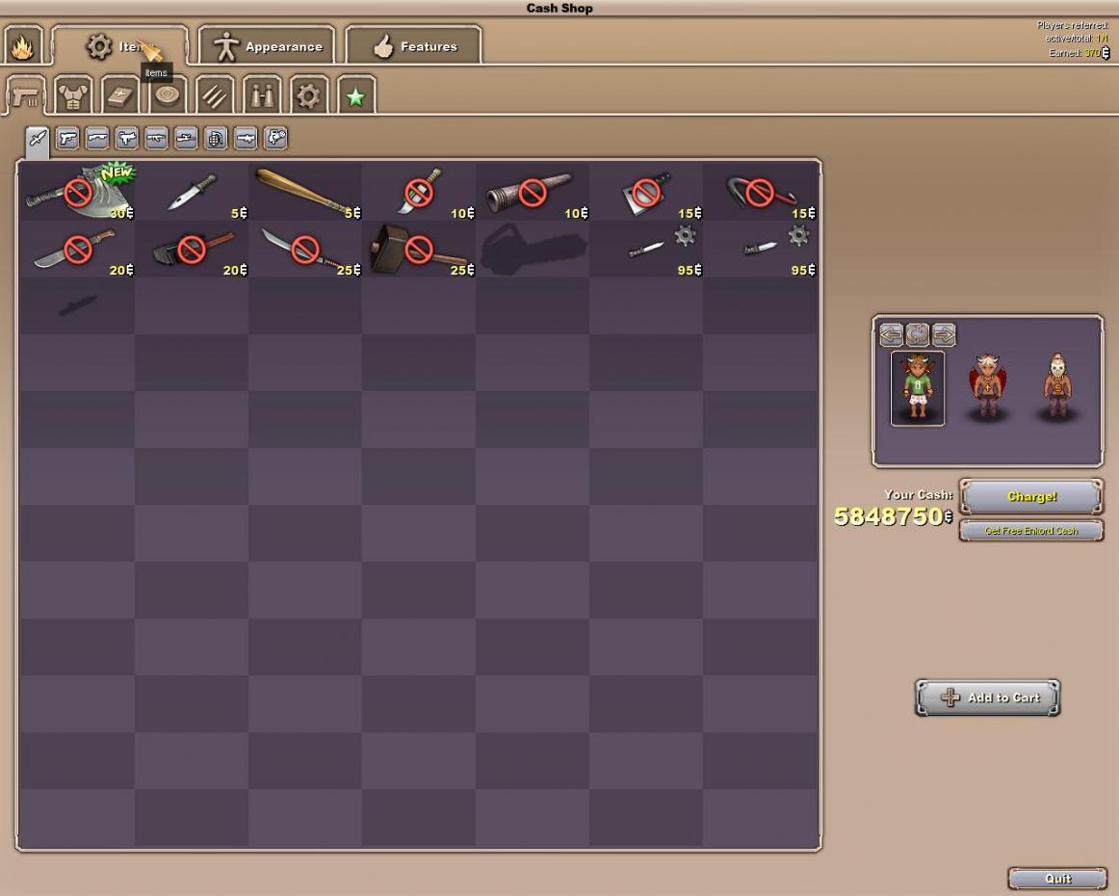The height and width of the screenshot is (896, 1119).
Task: Pick the wooden baseball bat item
Action: [x=304, y=191]
